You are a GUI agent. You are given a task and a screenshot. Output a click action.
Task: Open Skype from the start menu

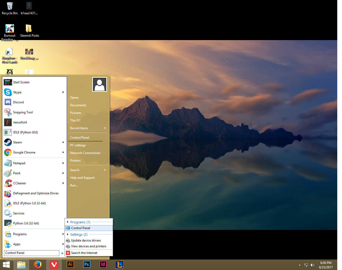(x=34, y=92)
